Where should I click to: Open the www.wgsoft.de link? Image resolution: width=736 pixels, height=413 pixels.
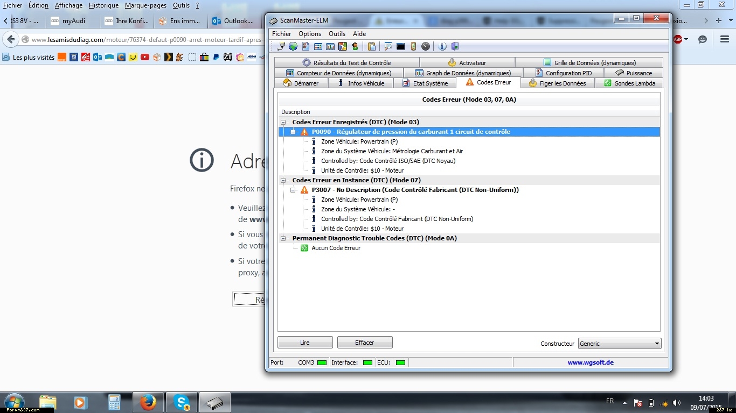(591, 362)
